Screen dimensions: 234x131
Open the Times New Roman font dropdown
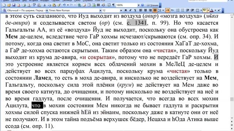101,11
